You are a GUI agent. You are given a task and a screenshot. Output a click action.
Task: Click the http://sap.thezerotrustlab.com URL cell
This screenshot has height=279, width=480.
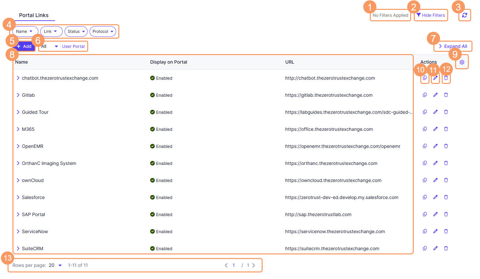[x=318, y=214]
